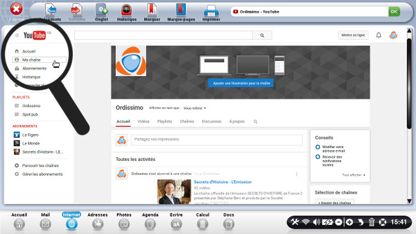The height and width of the screenshot is (234, 416).
Task: Open the Marque-pages bookmarks icon
Action: point(181,10)
